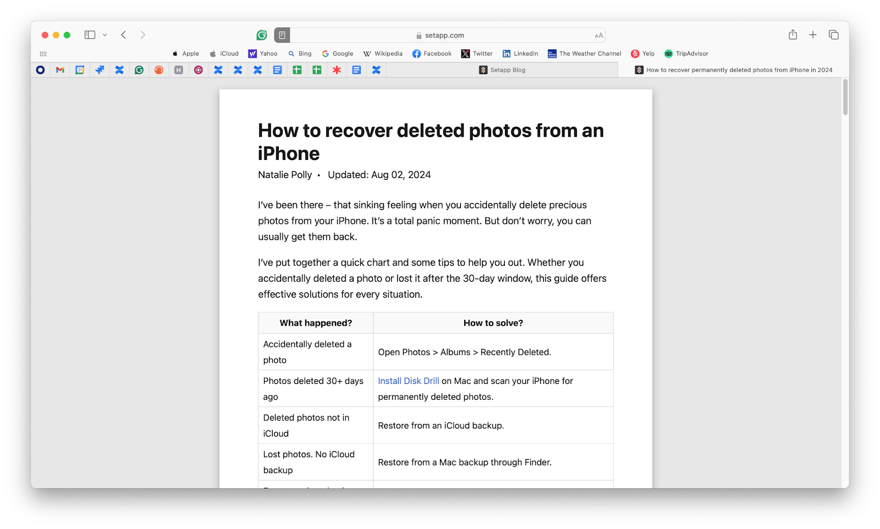
Task: Go back using the back arrow
Action: pyautogui.click(x=124, y=35)
